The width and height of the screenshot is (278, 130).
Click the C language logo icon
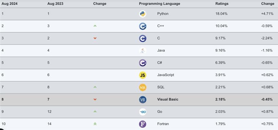(x=142, y=39)
